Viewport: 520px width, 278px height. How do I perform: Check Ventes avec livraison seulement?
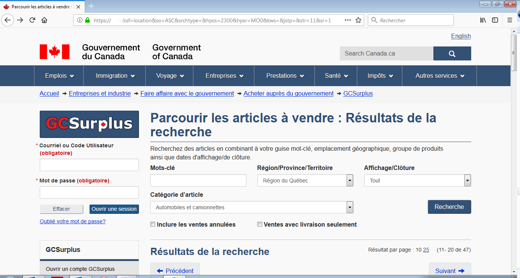260,224
